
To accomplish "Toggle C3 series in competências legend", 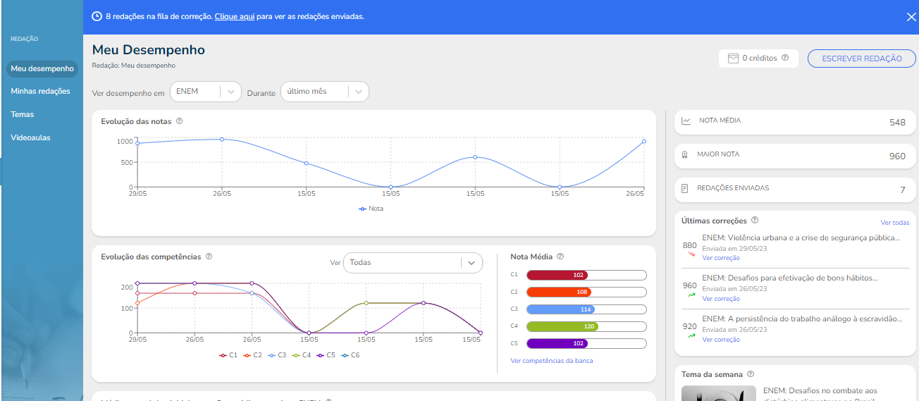I will pyautogui.click(x=277, y=355).
